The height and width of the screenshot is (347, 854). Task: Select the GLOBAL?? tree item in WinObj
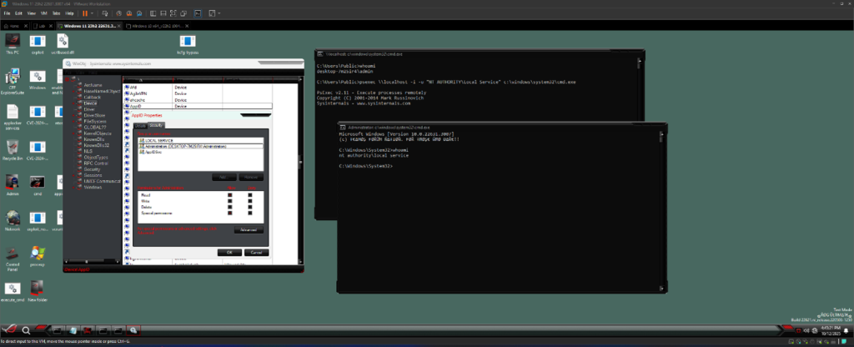[x=93, y=127]
